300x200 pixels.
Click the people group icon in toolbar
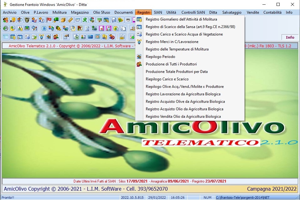[x=6, y=20]
